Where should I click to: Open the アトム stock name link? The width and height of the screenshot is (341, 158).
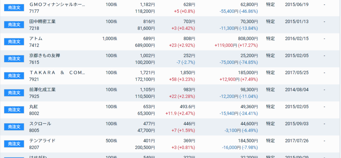pyautogui.click(x=36, y=39)
